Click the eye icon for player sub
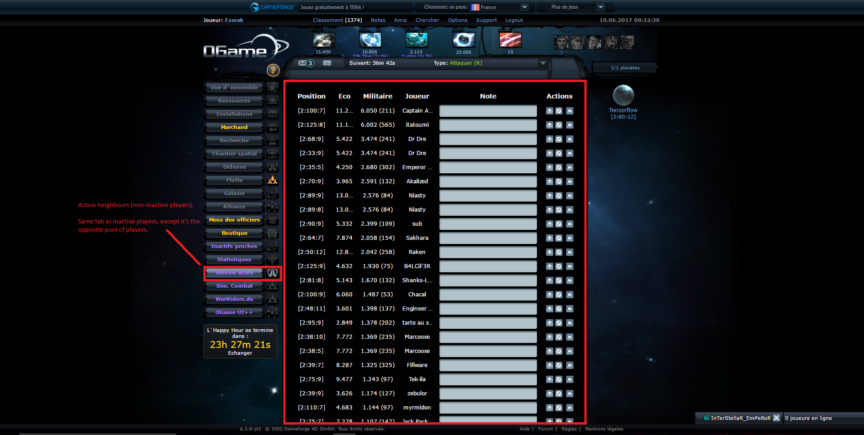The height and width of the screenshot is (435, 864). (549, 224)
